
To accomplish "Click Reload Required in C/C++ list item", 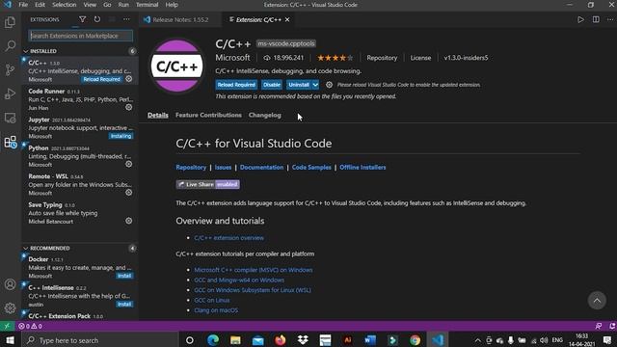I will (101, 79).
